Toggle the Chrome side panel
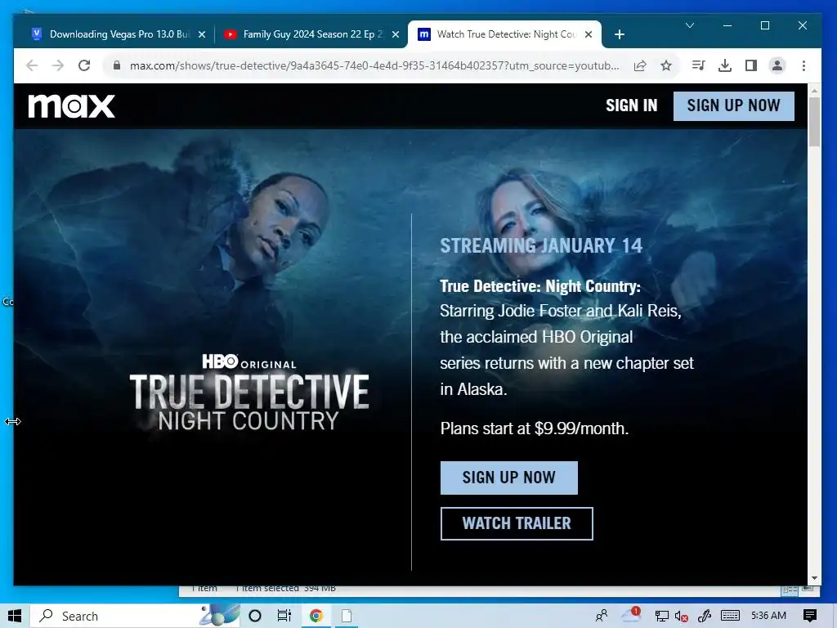 751,65
